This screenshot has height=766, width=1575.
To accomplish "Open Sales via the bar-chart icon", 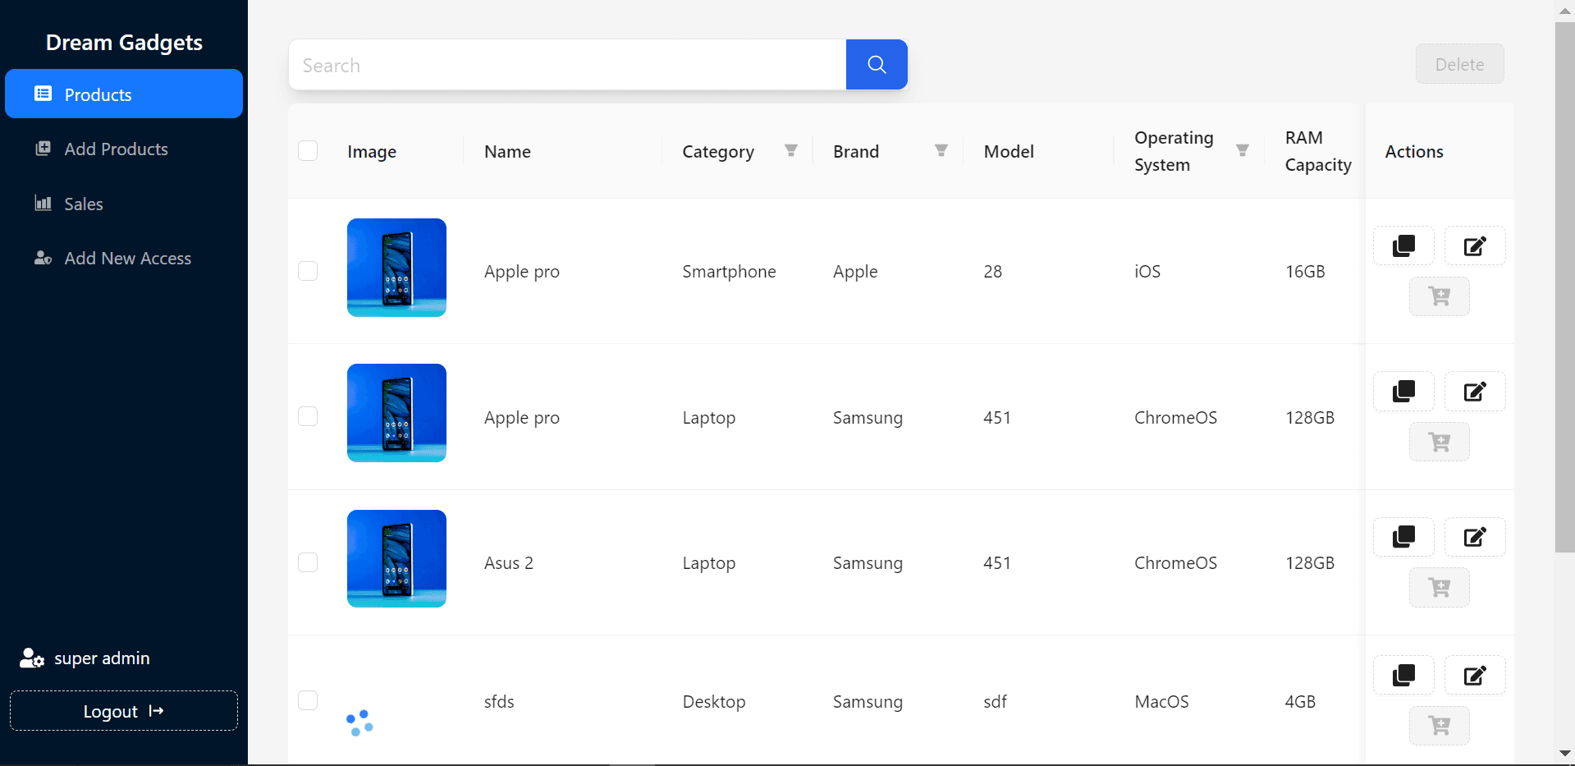I will click(x=42, y=204).
